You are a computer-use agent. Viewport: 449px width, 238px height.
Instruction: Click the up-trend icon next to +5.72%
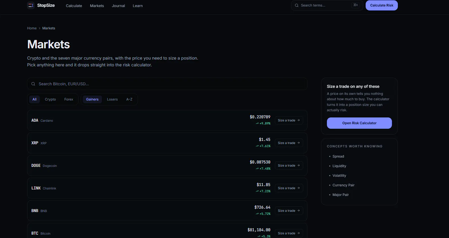click(257, 214)
